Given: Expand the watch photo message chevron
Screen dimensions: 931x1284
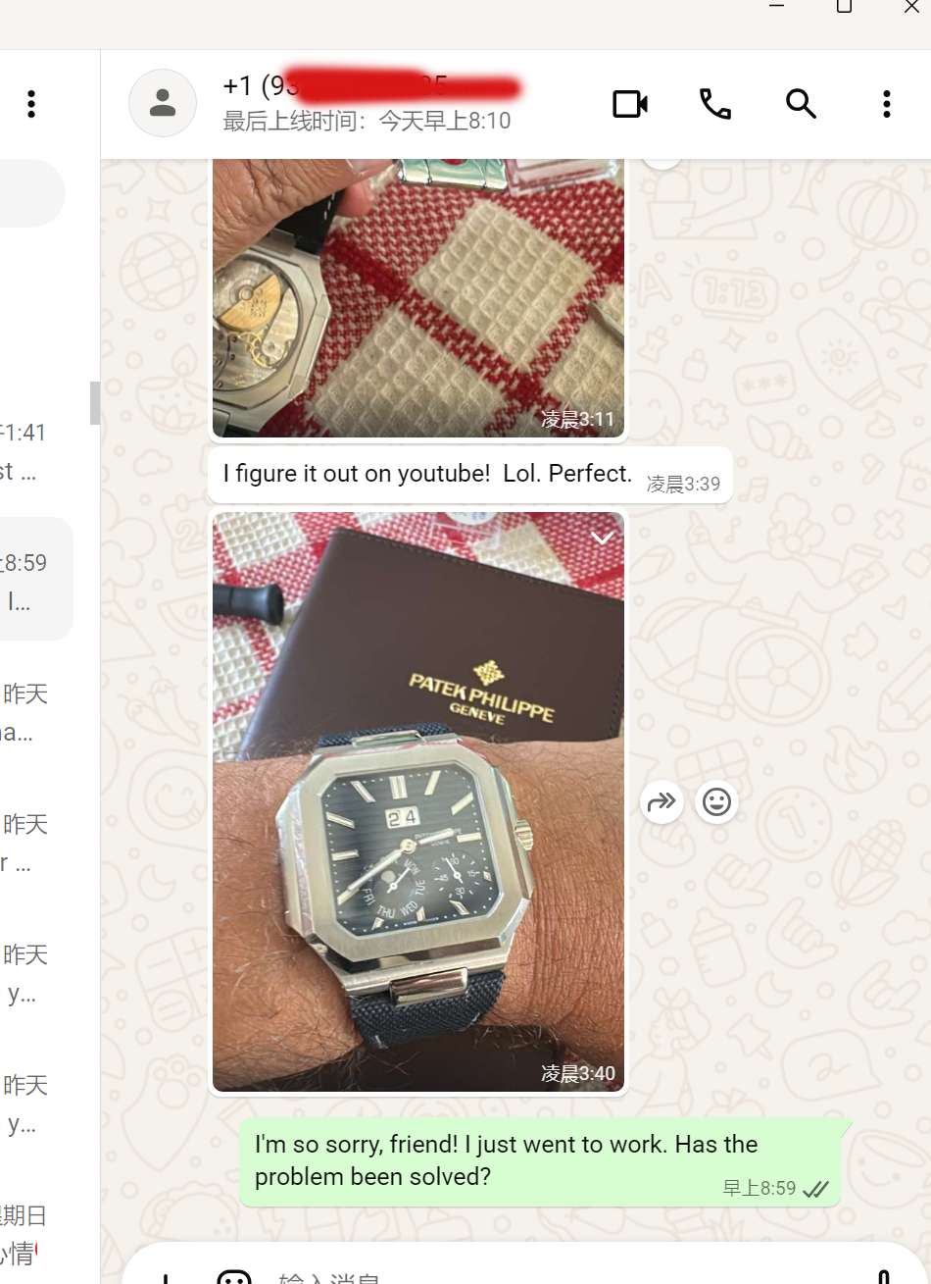Looking at the screenshot, I should [602, 538].
